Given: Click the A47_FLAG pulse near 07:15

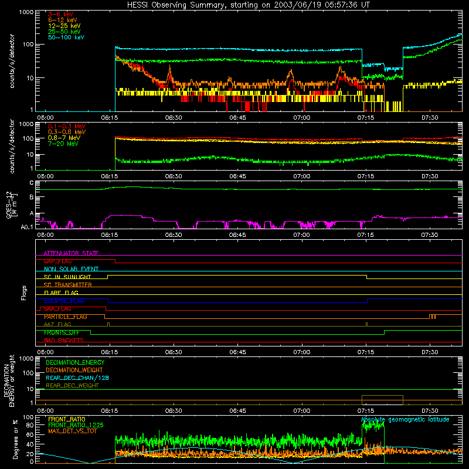Looking at the screenshot, I should pos(367,325).
